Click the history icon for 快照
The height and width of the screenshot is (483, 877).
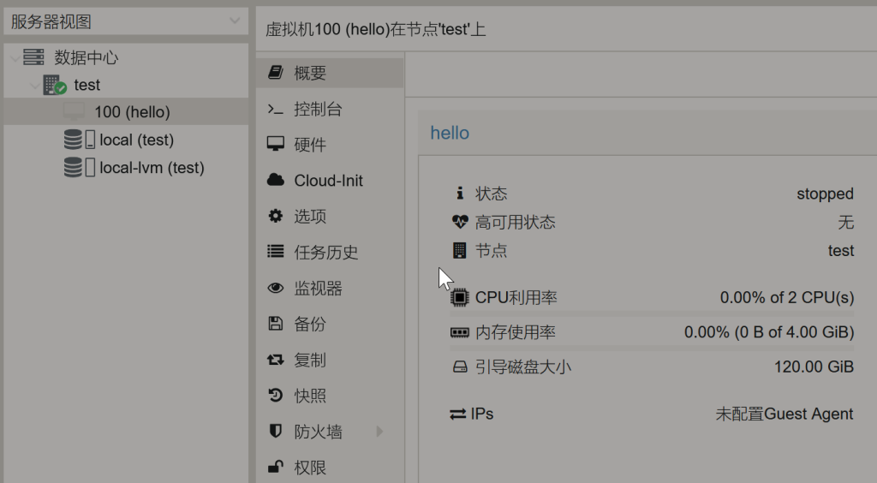(x=275, y=396)
